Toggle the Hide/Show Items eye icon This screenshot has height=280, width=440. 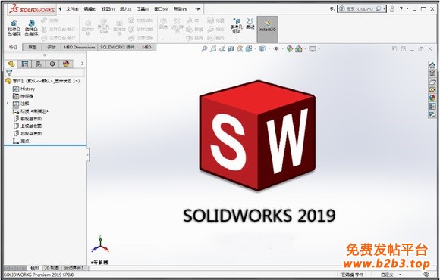(276, 49)
